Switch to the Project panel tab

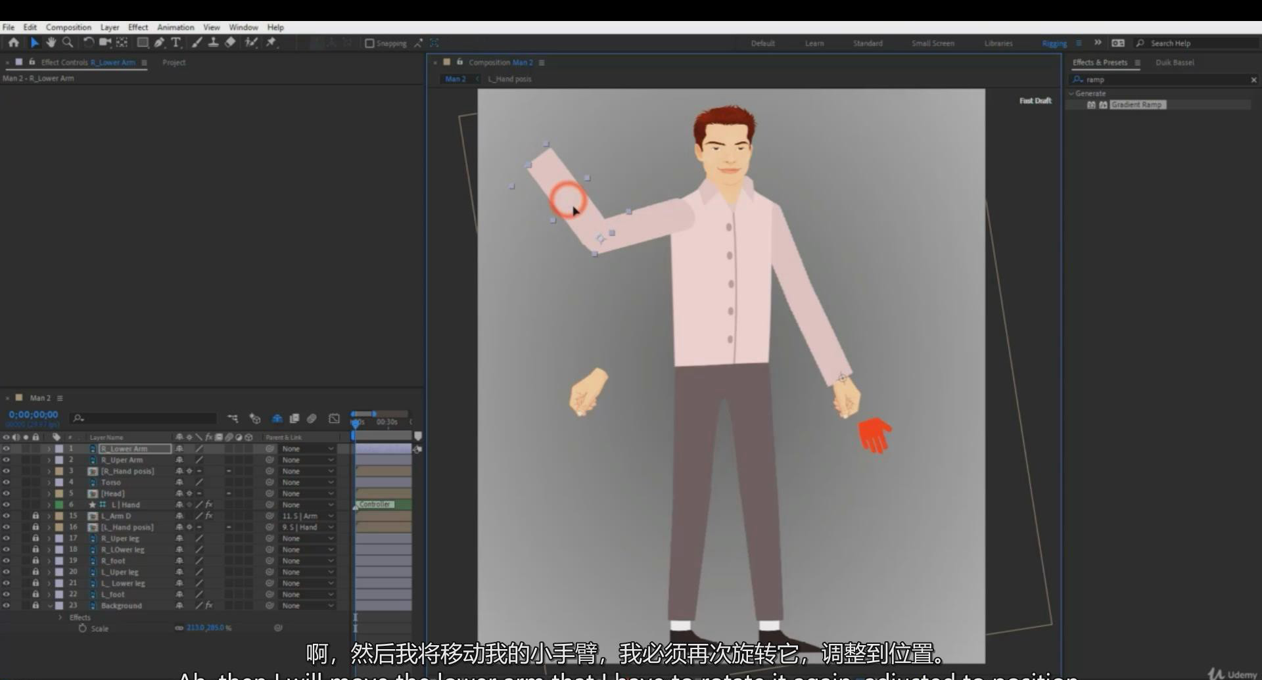point(174,62)
